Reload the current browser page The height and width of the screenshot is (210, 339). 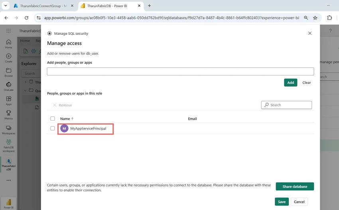(26, 18)
